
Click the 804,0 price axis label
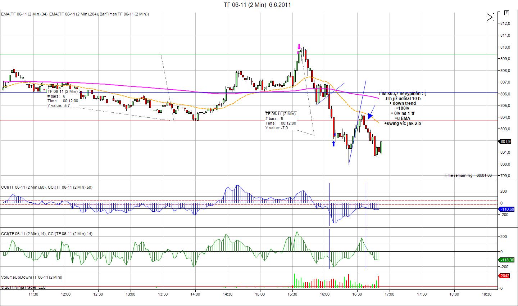[x=505, y=117]
